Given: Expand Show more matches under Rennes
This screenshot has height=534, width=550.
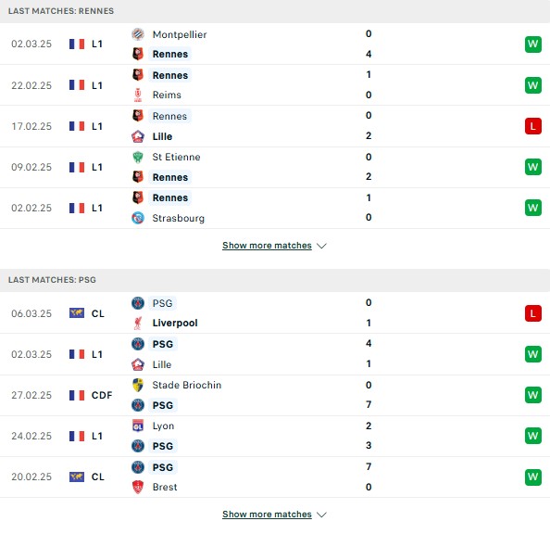Looking at the screenshot, I should tap(267, 246).
